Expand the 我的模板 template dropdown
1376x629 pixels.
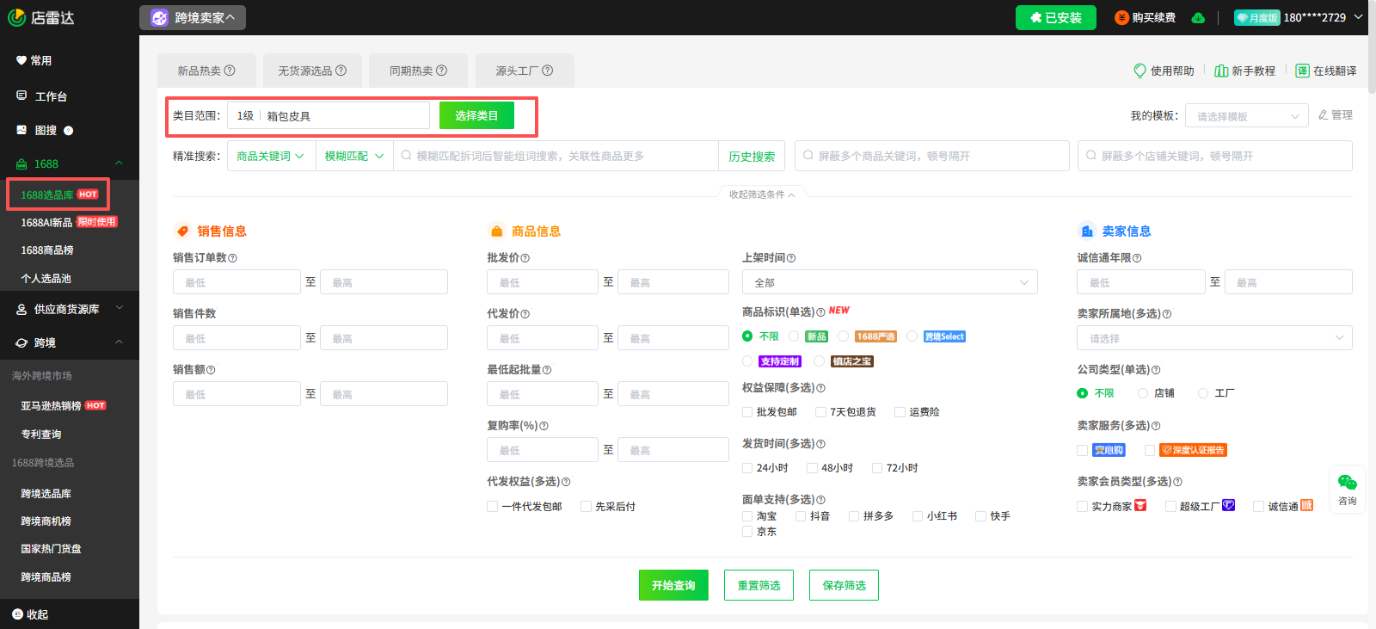coord(1246,116)
